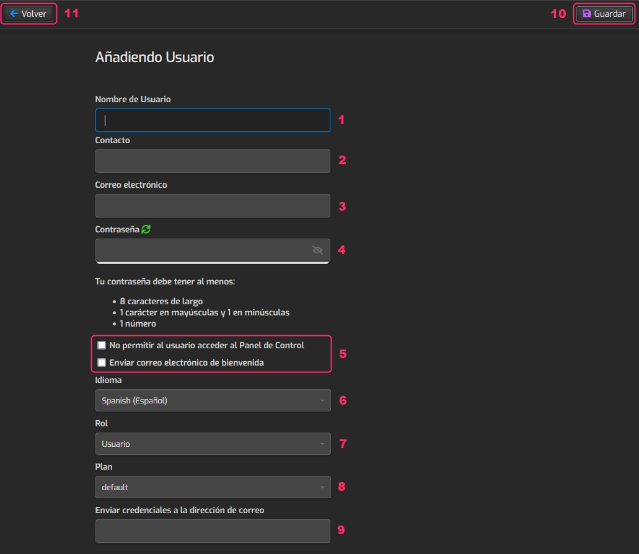
Task: Enable the 'No permitir al usuario acceder' checkbox
Action: coord(102,345)
